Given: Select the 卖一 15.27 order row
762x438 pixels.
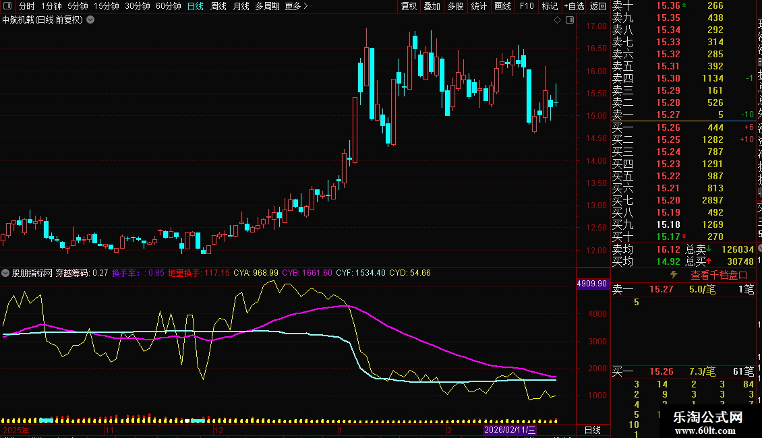Looking at the screenshot, I should pyautogui.click(x=683, y=115).
